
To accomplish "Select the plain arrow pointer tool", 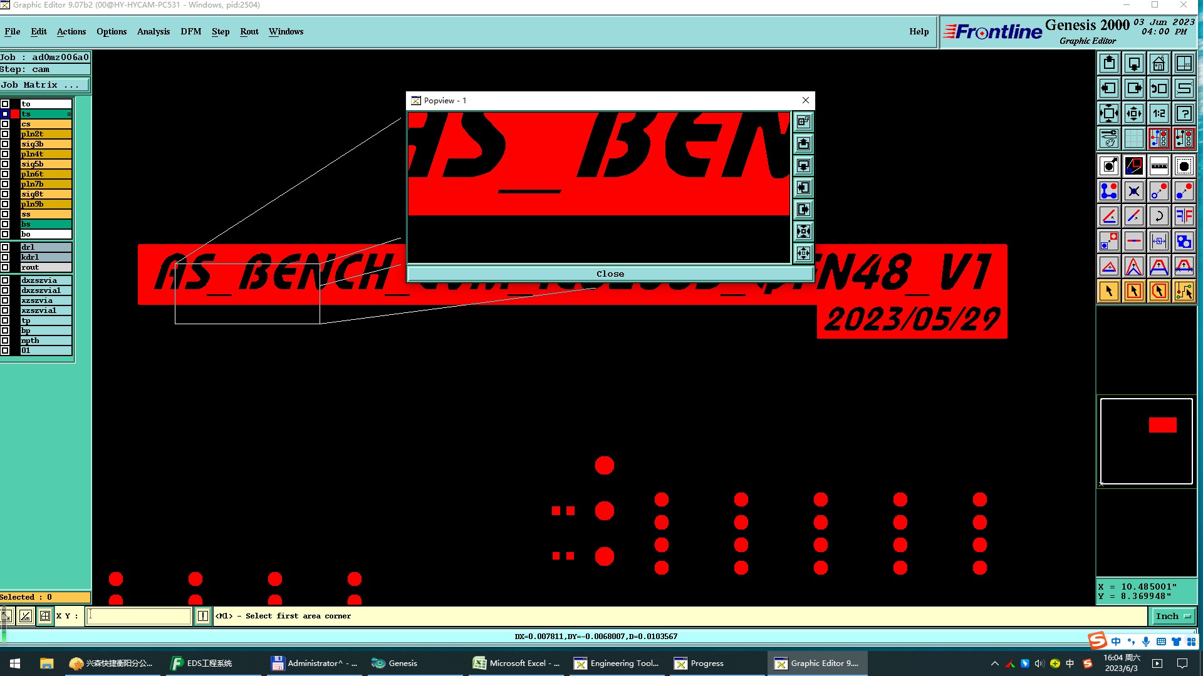I will 1108,291.
